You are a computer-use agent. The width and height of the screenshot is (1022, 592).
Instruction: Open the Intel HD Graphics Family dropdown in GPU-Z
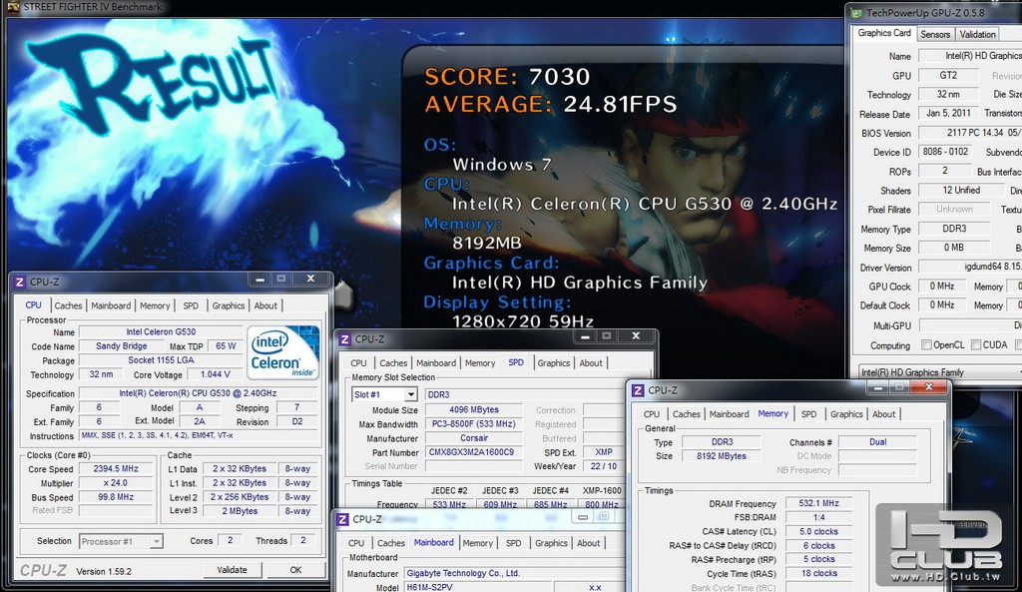(x=940, y=372)
